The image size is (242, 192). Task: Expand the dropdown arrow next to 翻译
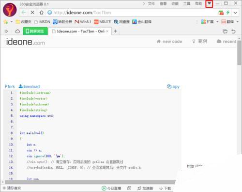click(238, 22)
